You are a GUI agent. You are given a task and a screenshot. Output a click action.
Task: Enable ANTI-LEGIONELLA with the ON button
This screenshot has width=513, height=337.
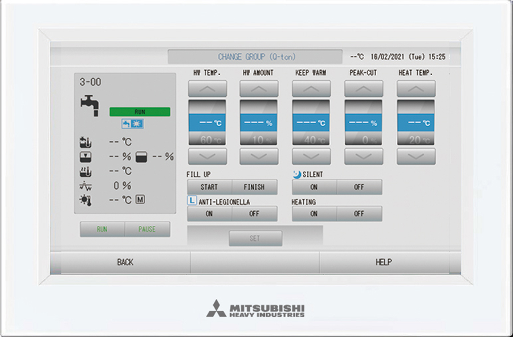click(x=209, y=213)
